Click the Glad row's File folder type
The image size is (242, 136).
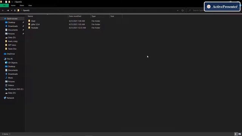(x=96, y=21)
